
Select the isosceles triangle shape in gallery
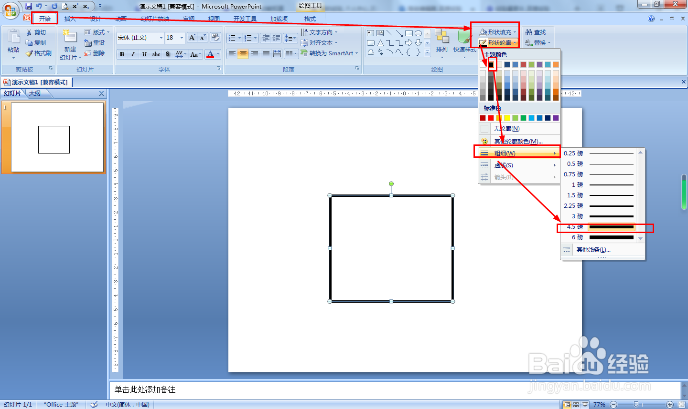(x=380, y=43)
